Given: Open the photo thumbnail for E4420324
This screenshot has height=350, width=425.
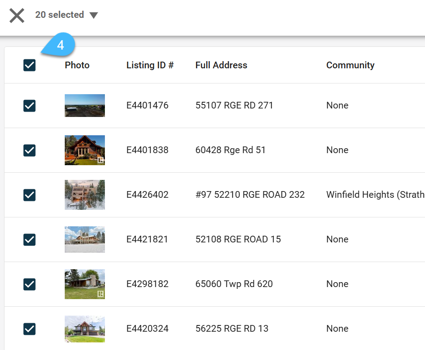Looking at the screenshot, I should pos(84,329).
